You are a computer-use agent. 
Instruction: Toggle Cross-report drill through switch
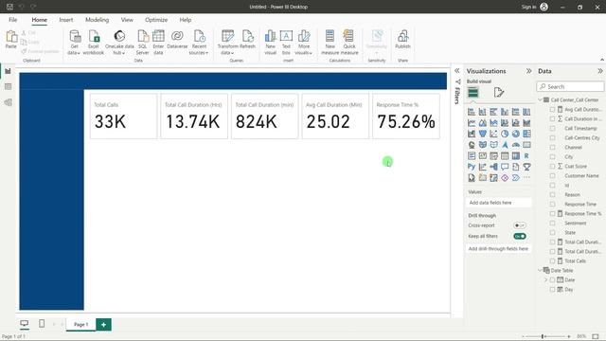coord(520,225)
